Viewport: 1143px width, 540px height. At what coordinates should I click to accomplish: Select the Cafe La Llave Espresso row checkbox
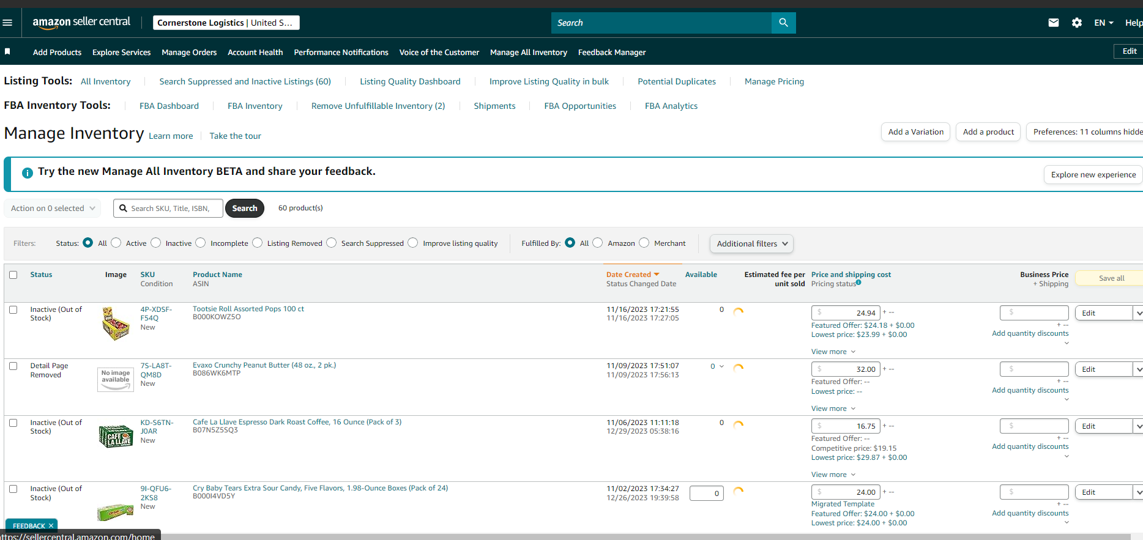[13, 423]
